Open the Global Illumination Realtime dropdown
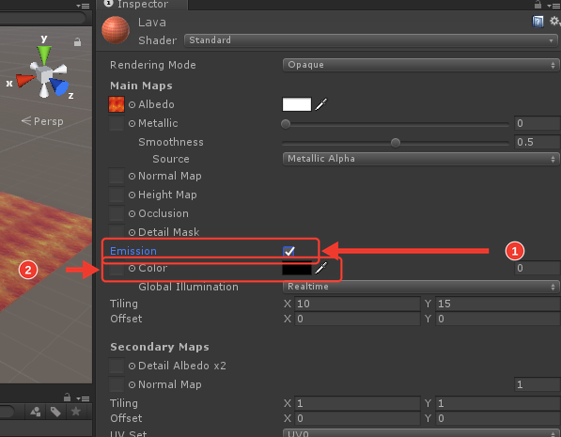The width and height of the screenshot is (561, 437). point(421,287)
